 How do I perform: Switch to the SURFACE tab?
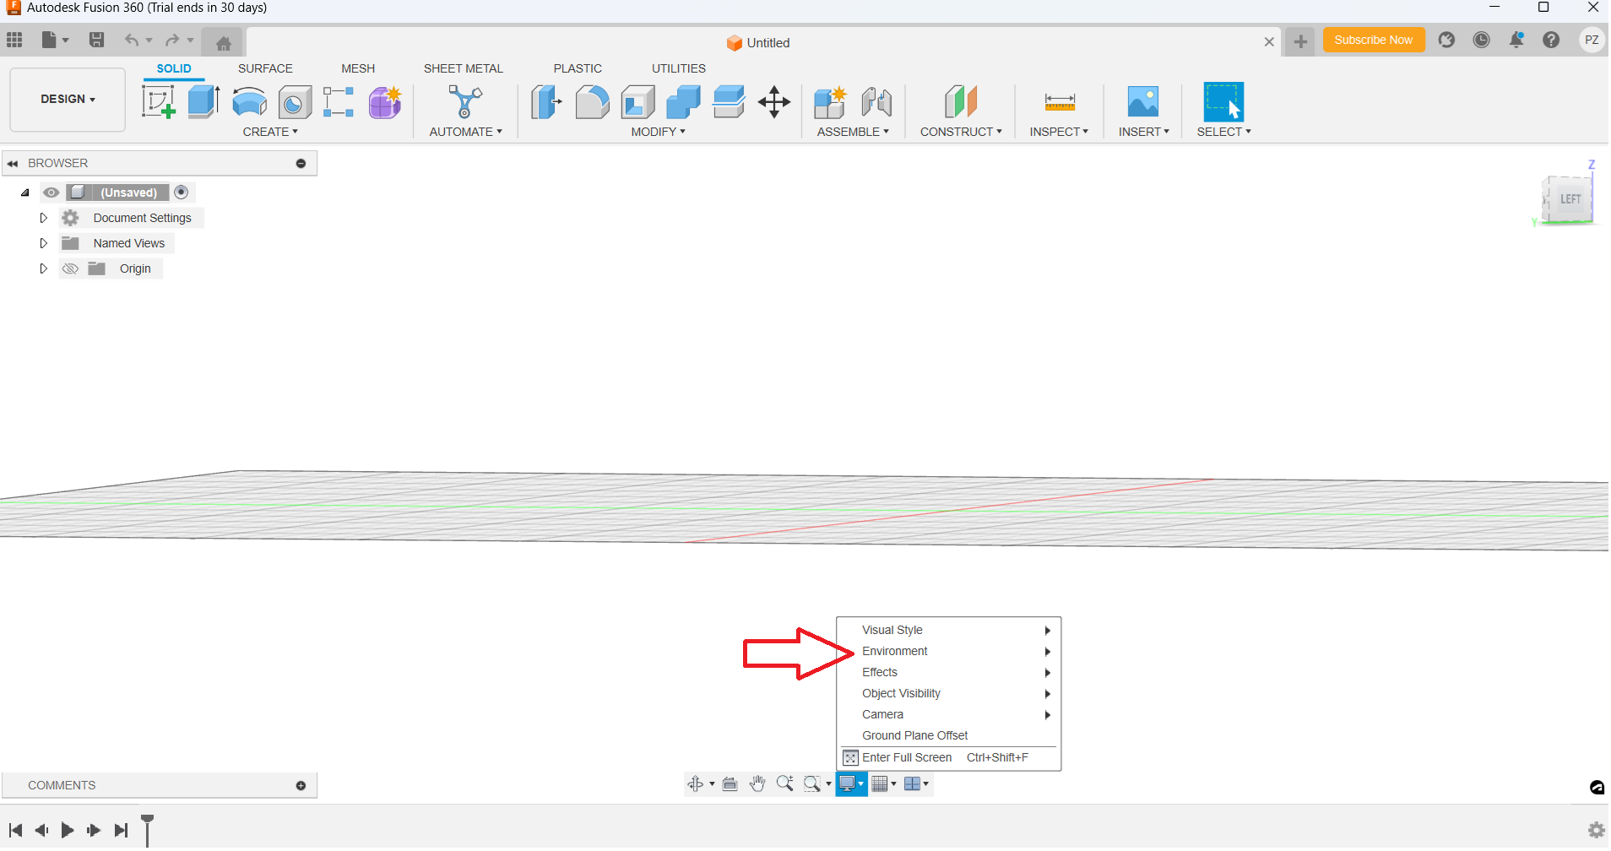pyautogui.click(x=265, y=68)
